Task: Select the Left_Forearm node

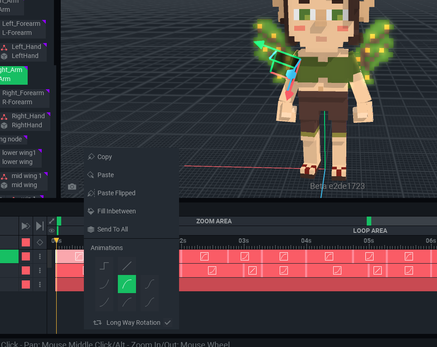Action: point(23,28)
